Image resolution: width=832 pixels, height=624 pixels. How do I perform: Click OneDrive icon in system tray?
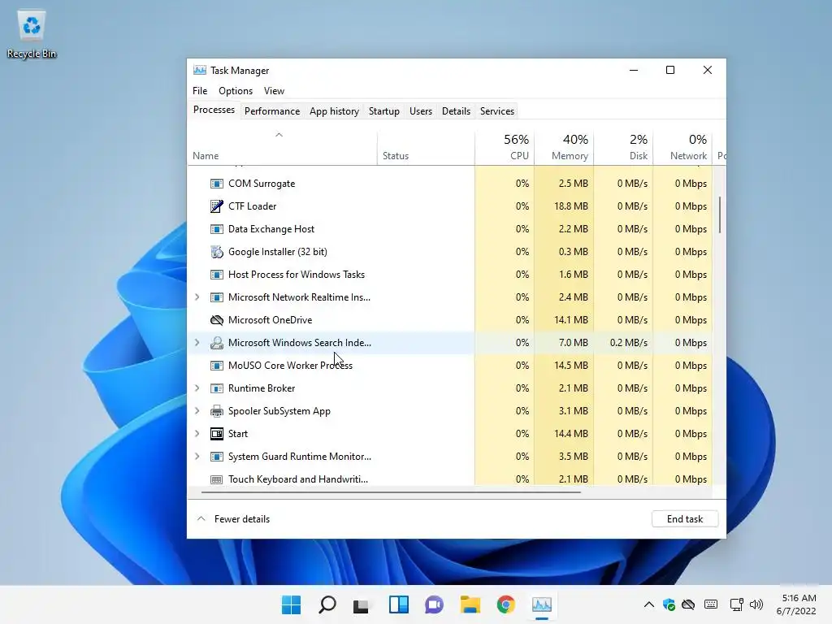(x=688, y=604)
